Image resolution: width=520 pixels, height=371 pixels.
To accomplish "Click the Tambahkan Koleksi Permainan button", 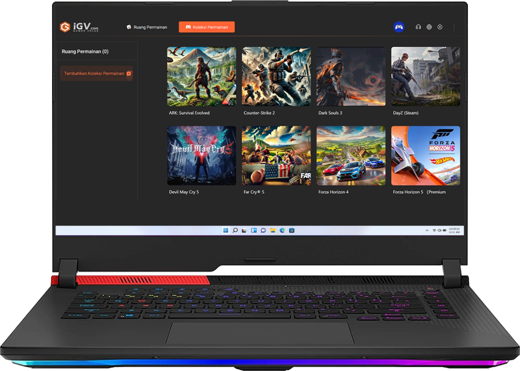I will 96,73.
